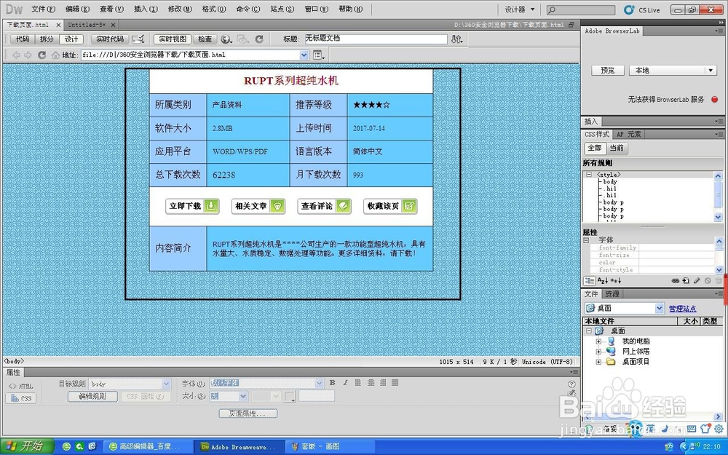Click the 管理站点 link

[682, 307]
